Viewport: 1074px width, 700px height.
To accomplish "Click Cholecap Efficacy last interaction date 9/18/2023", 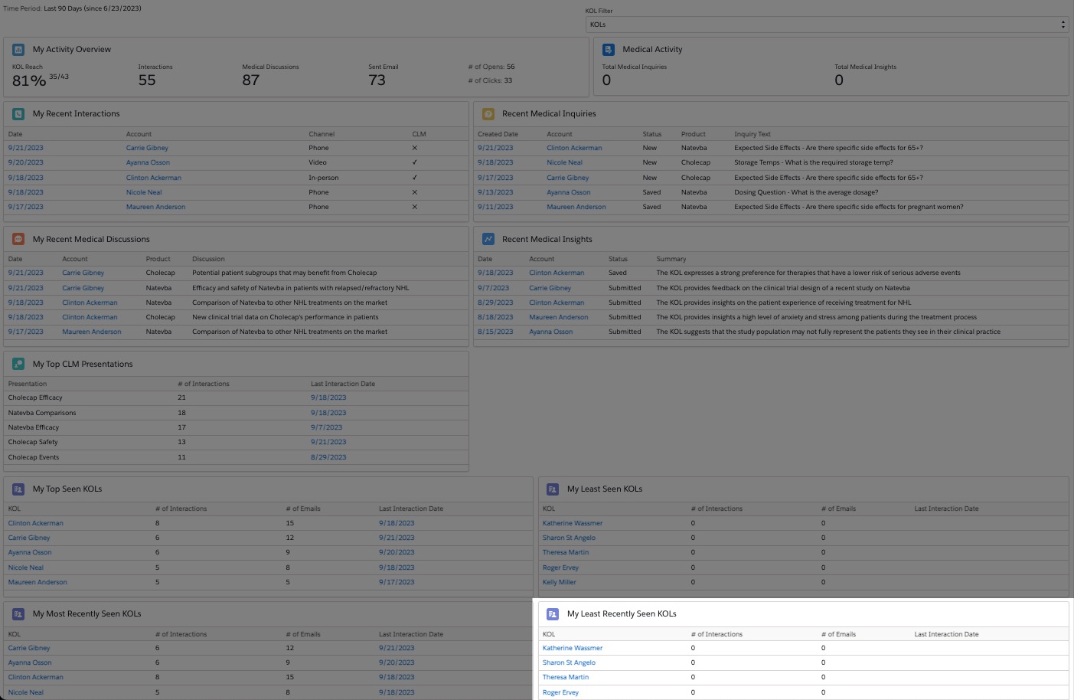I will (x=328, y=397).
